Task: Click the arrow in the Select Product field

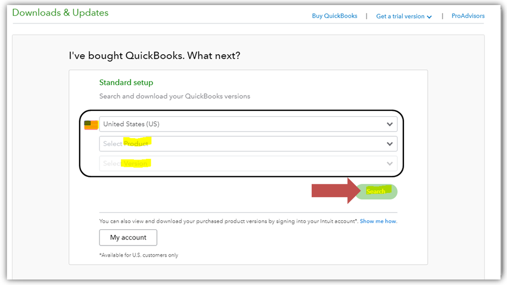Action: click(x=389, y=144)
